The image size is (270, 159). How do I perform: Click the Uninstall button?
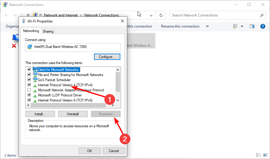[x=73, y=114]
